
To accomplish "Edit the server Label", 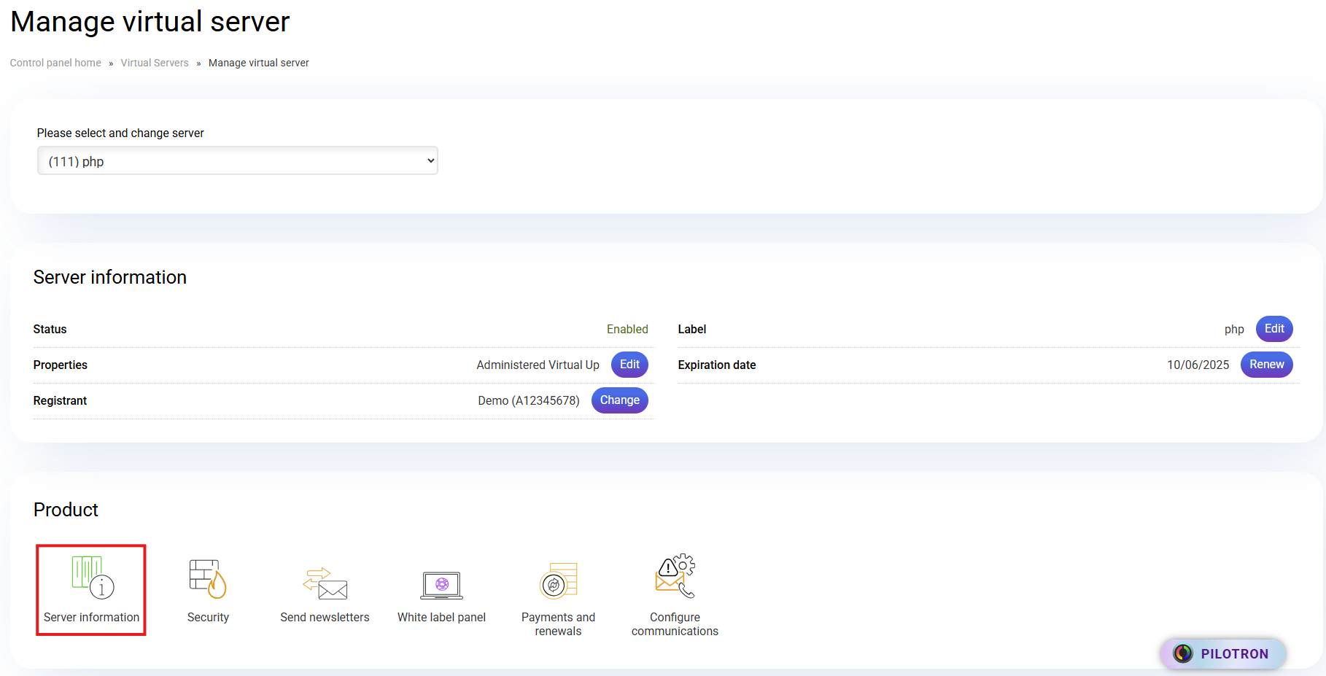I will pyautogui.click(x=1273, y=329).
